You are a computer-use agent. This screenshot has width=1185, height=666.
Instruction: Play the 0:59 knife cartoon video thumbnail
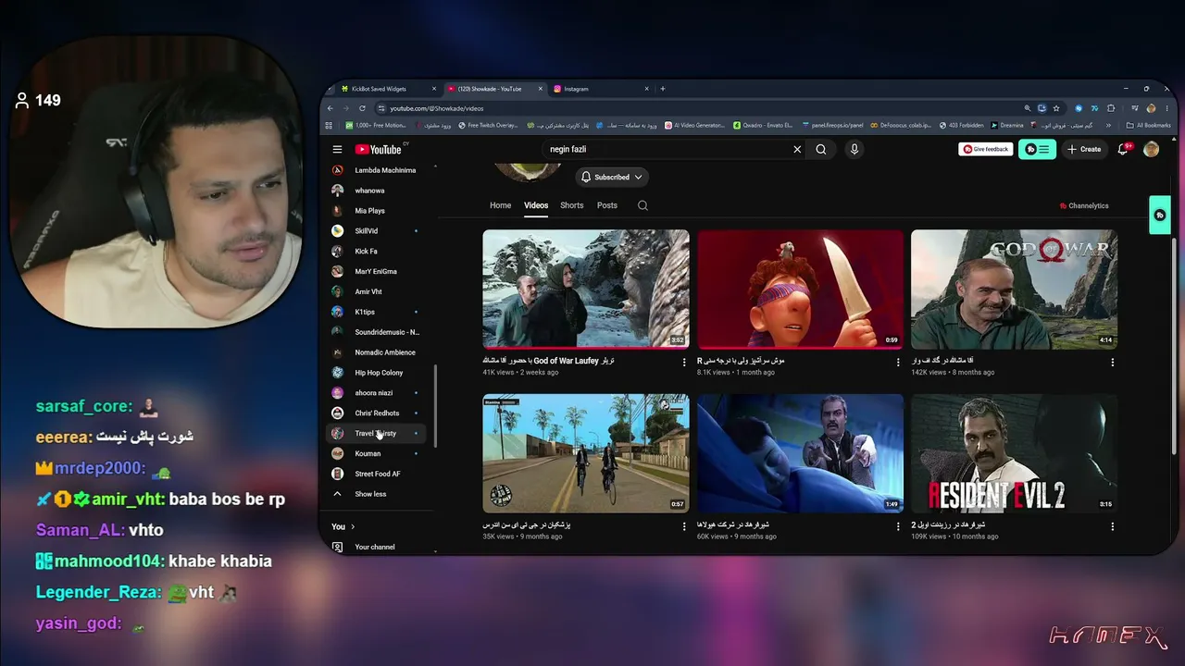(x=800, y=290)
